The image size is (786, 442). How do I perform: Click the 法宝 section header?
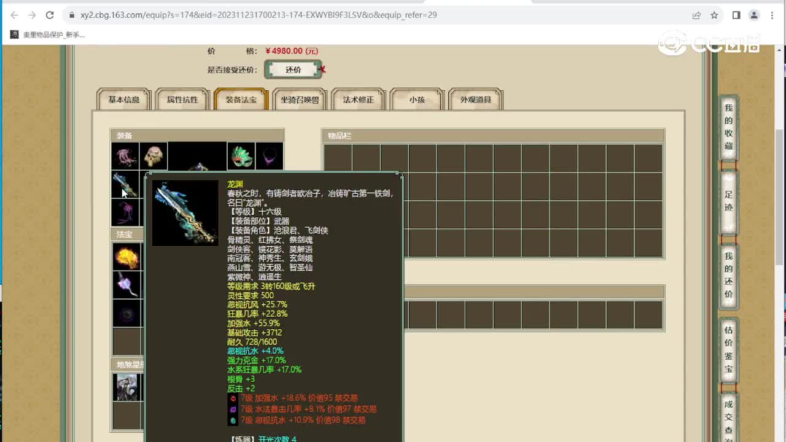pos(127,235)
